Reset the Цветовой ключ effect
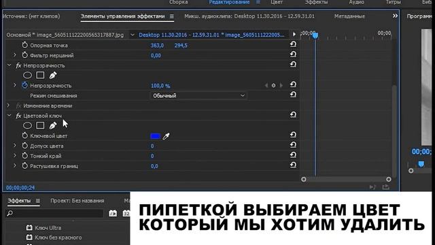The height and width of the screenshot is (245, 435). tap(293, 115)
